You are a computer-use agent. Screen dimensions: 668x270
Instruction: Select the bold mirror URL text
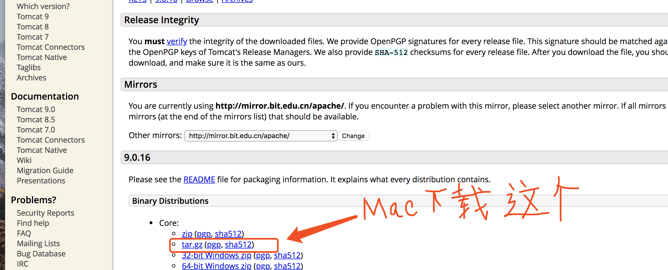point(280,106)
